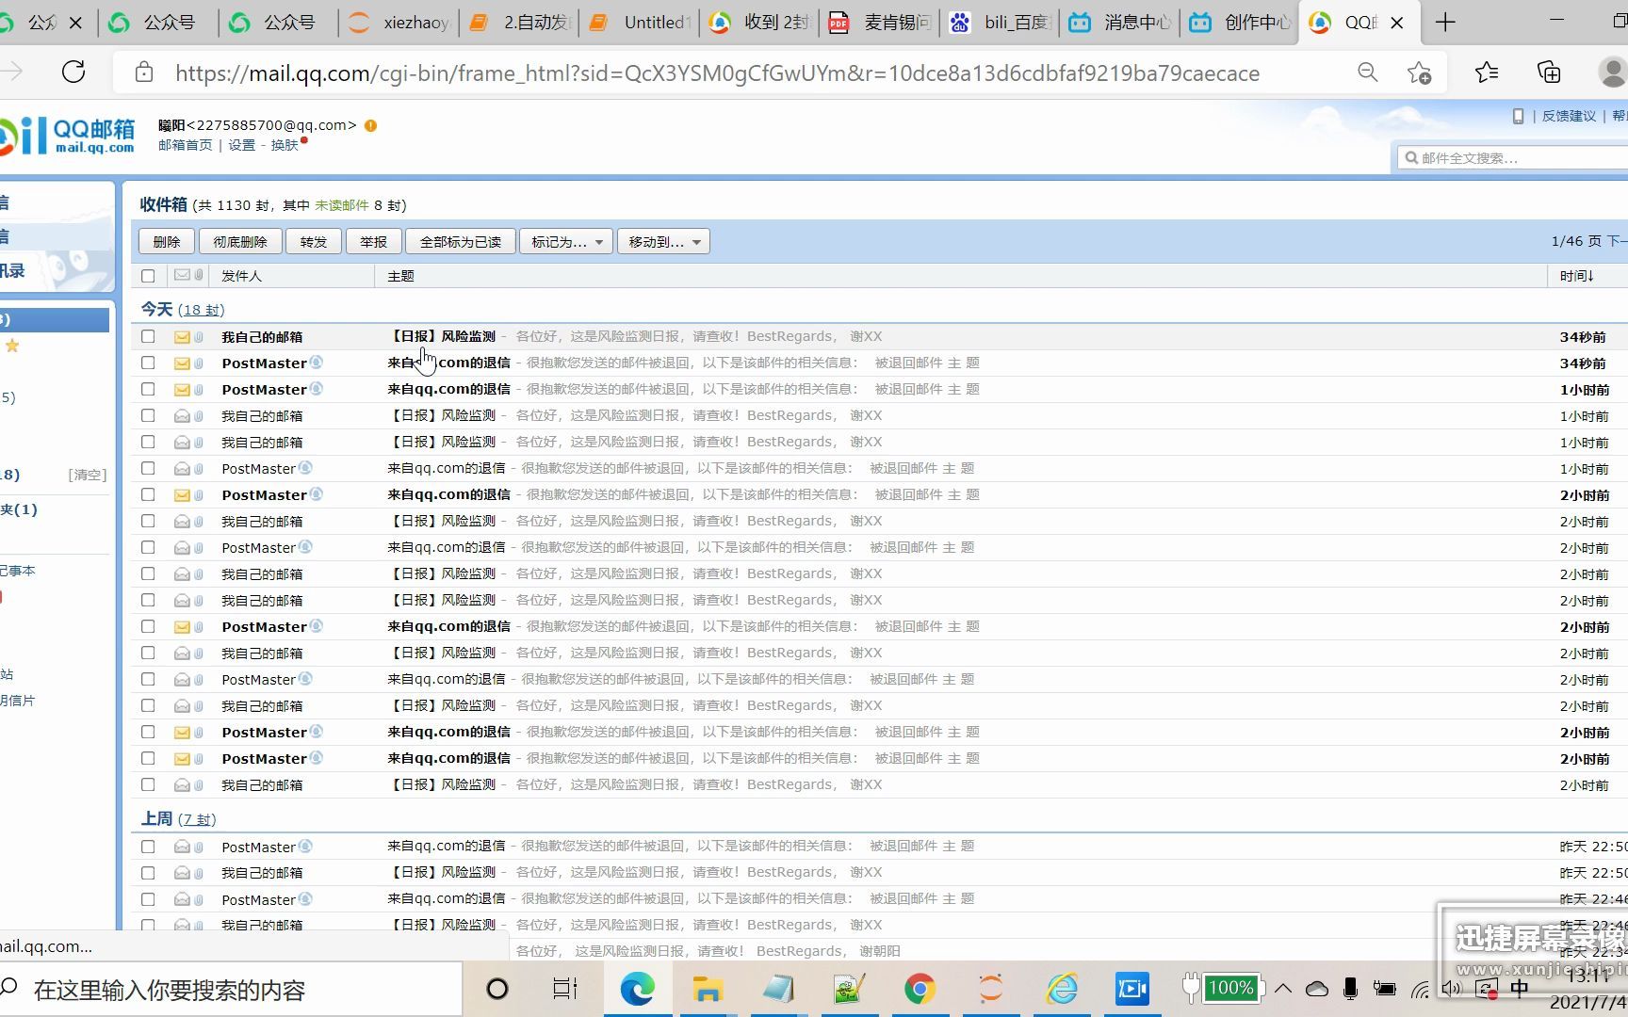Image resolution: width=1628 pixels, height=1017 pixels.
Task: Switch to the Untitled1 browser tab
Action: (641, 23)
